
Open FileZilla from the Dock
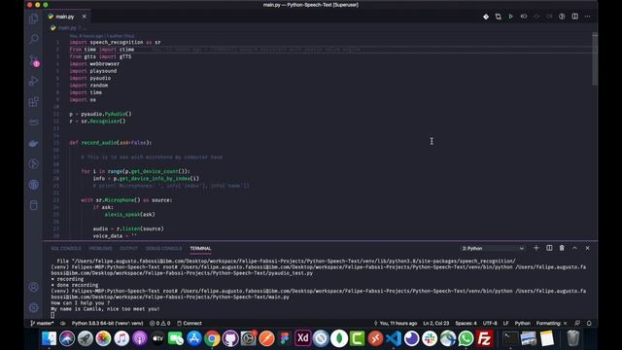(x=484, y=338)
